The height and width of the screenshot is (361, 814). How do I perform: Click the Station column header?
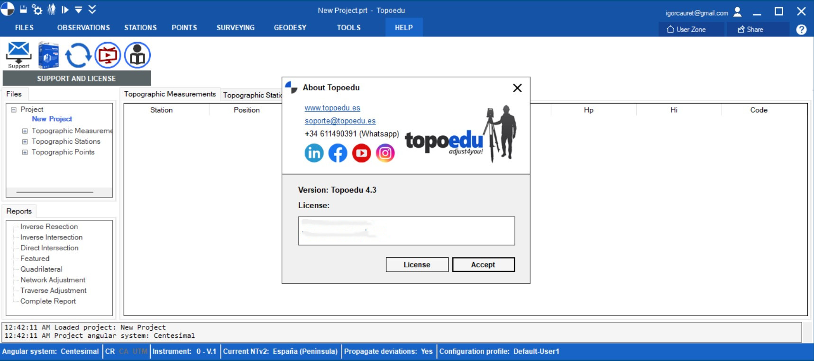(162, 110)
